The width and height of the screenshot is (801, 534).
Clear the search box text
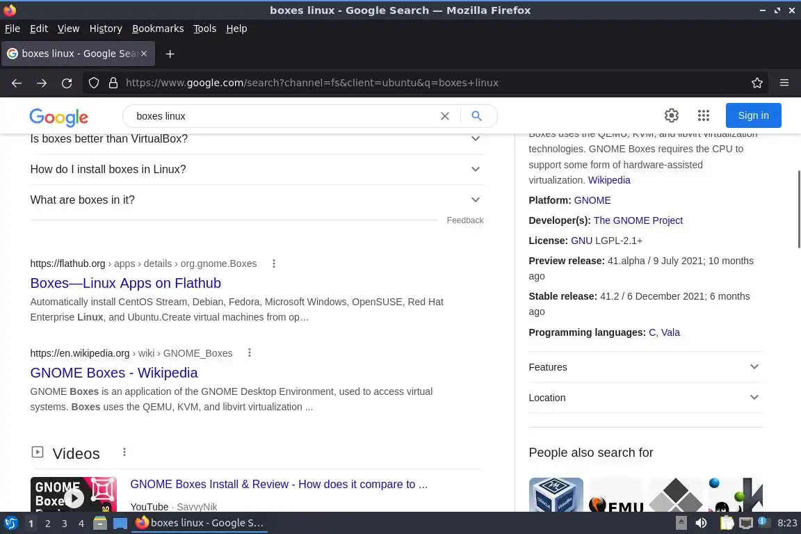coord(445,116)
